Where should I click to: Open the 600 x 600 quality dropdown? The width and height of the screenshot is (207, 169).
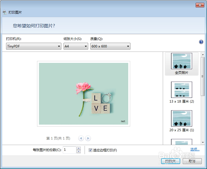110,46
